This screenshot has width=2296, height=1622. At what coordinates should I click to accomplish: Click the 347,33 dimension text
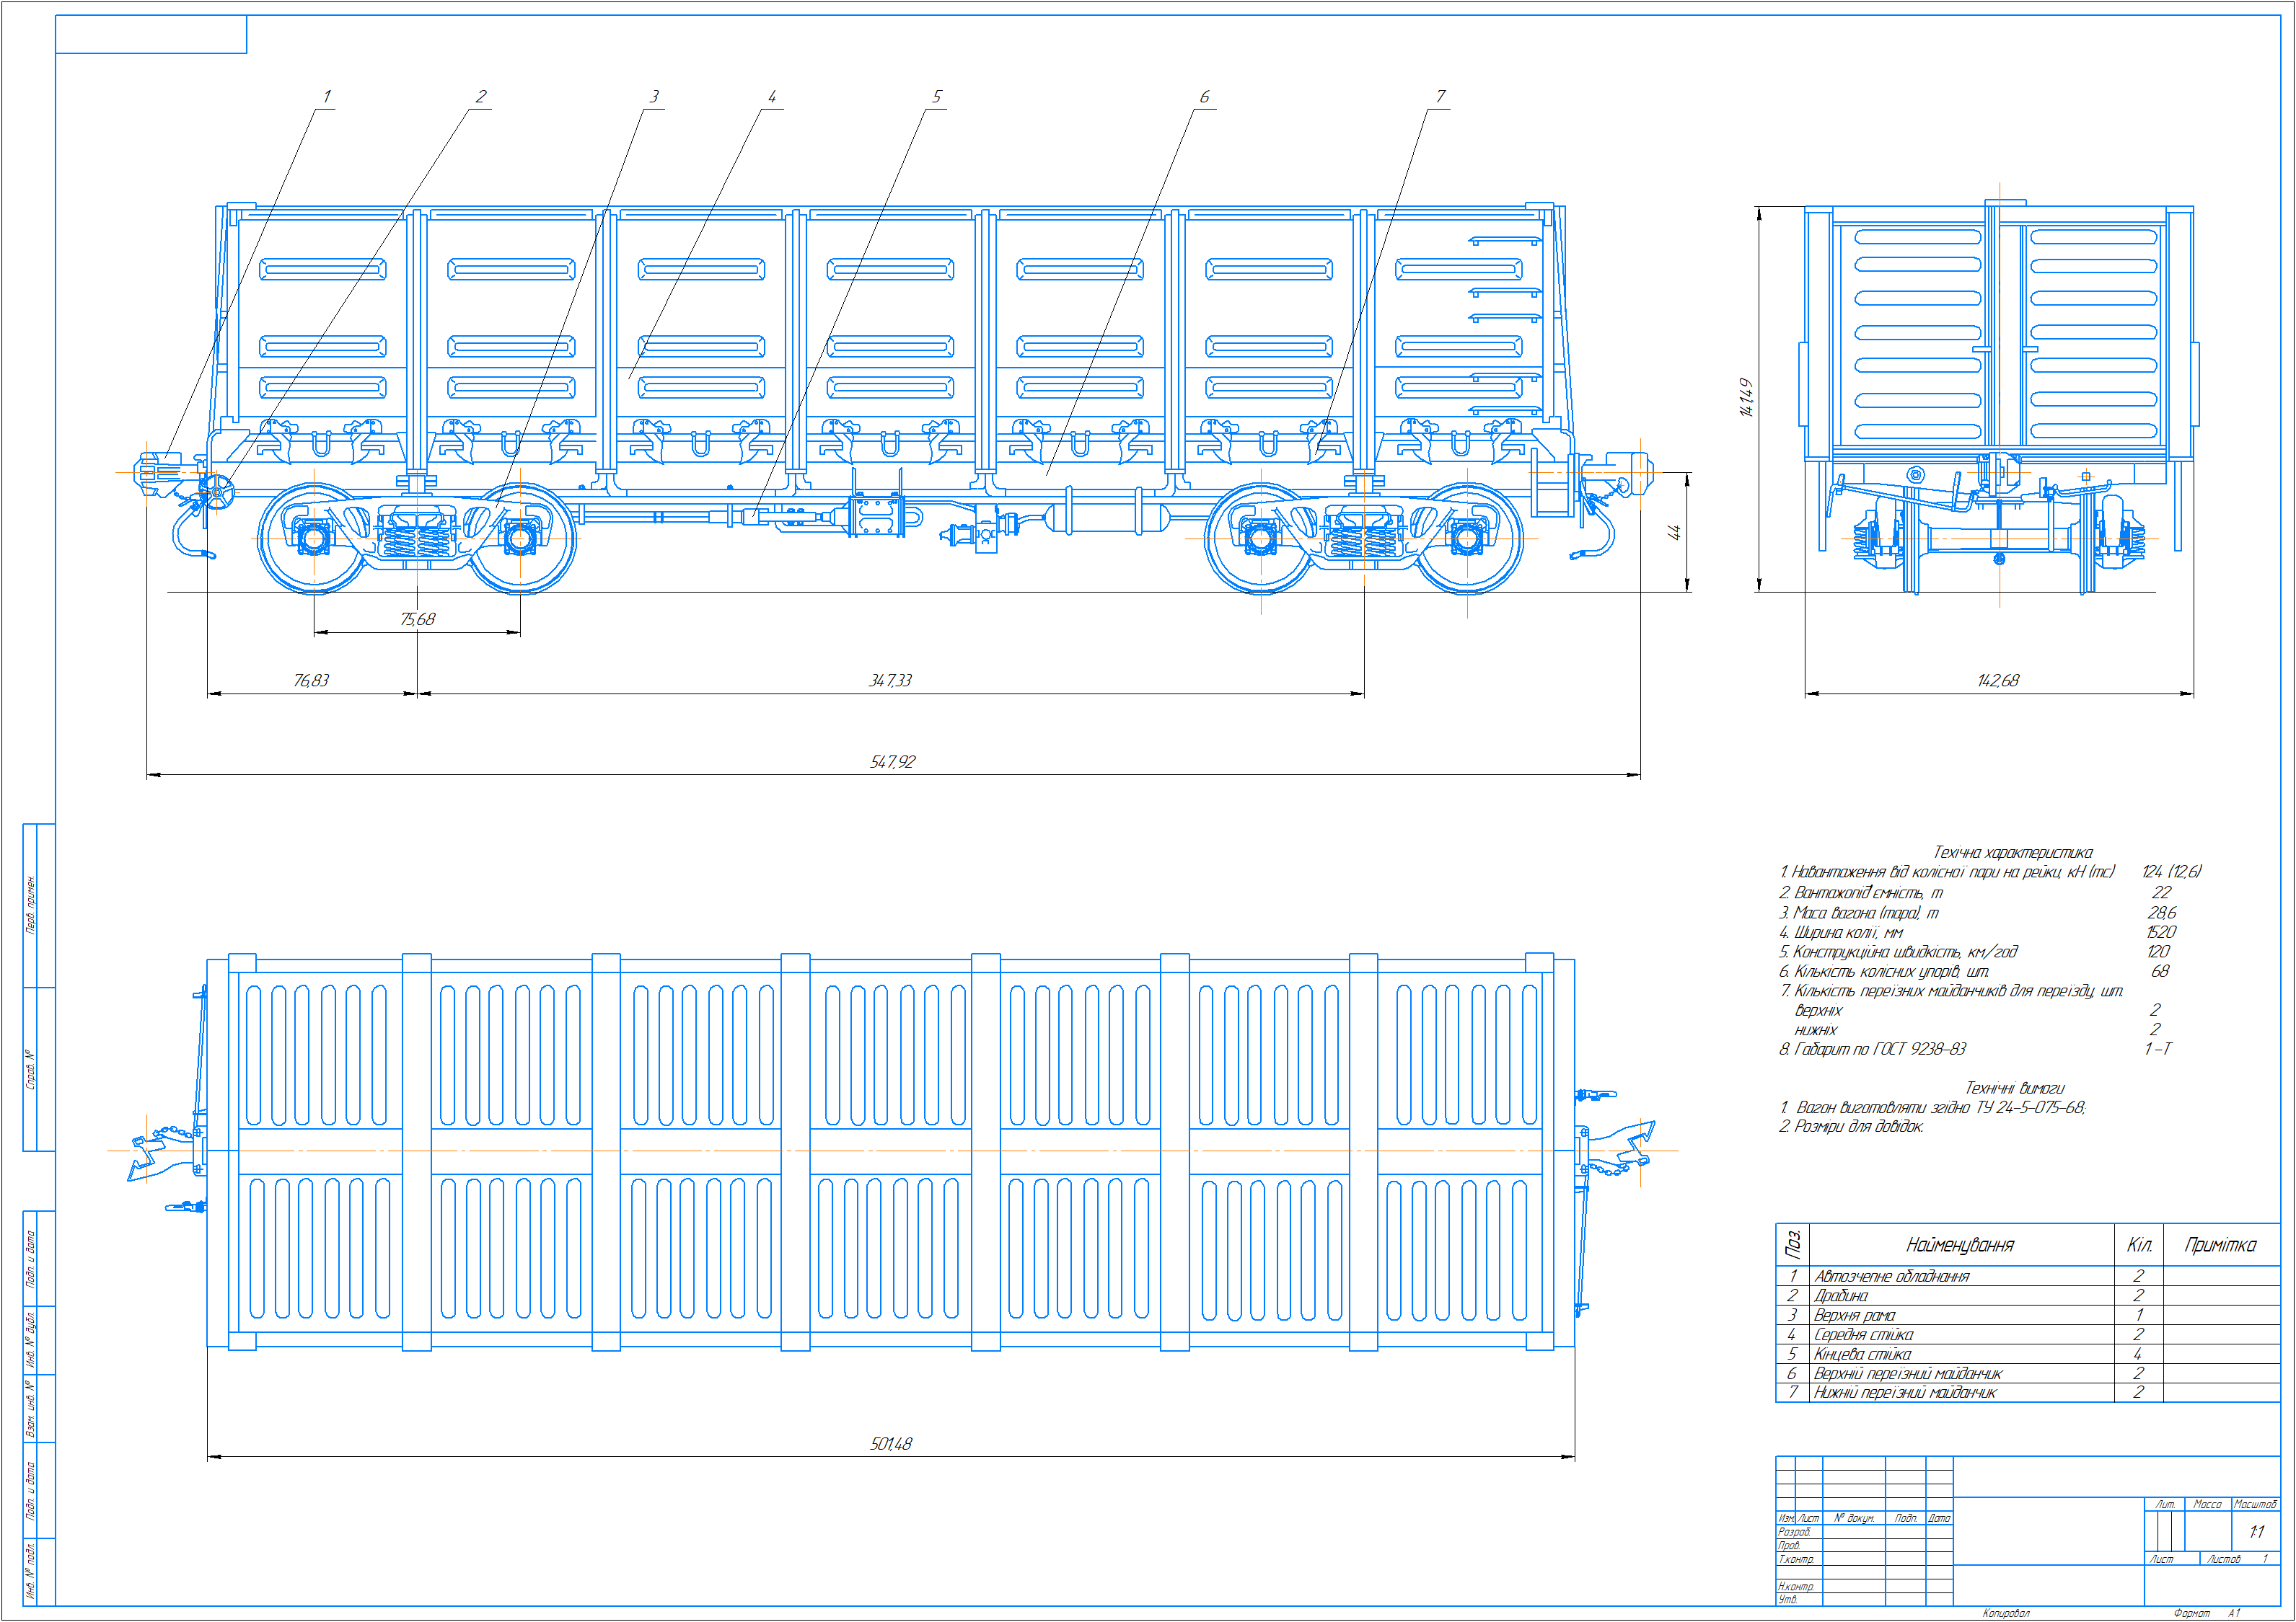pyautogui.click(x=890, y=681)
